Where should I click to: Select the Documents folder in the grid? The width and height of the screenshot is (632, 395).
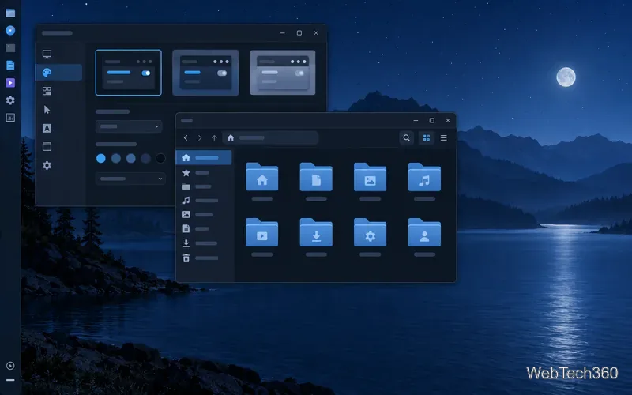[316, 177]
